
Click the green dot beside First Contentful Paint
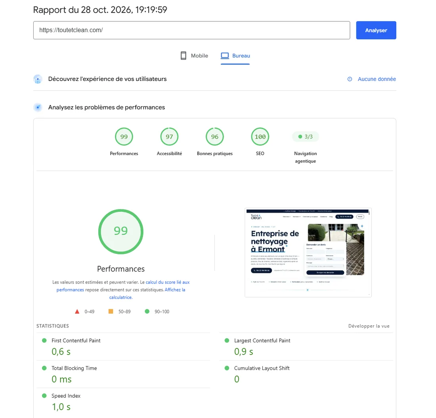click(x=44, y=340)
